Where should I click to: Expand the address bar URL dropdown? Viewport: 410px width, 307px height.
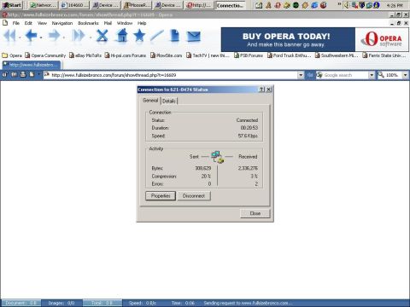coord(301,75)
